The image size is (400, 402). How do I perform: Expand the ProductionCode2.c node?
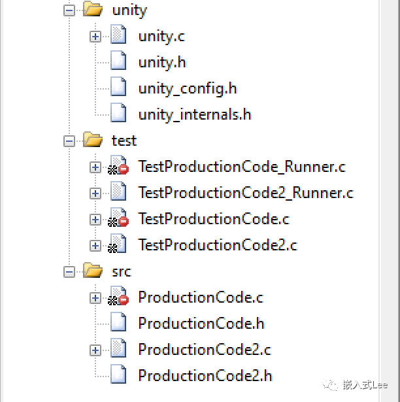pyautogui.click(x=95, y=350)
